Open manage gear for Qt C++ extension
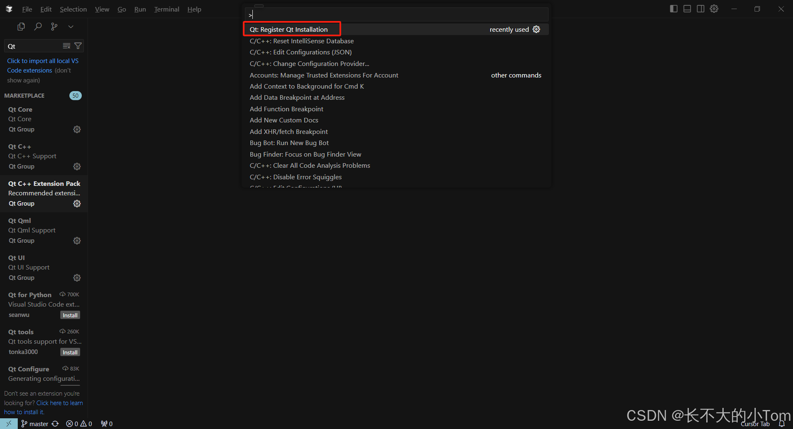 [77, 166]
